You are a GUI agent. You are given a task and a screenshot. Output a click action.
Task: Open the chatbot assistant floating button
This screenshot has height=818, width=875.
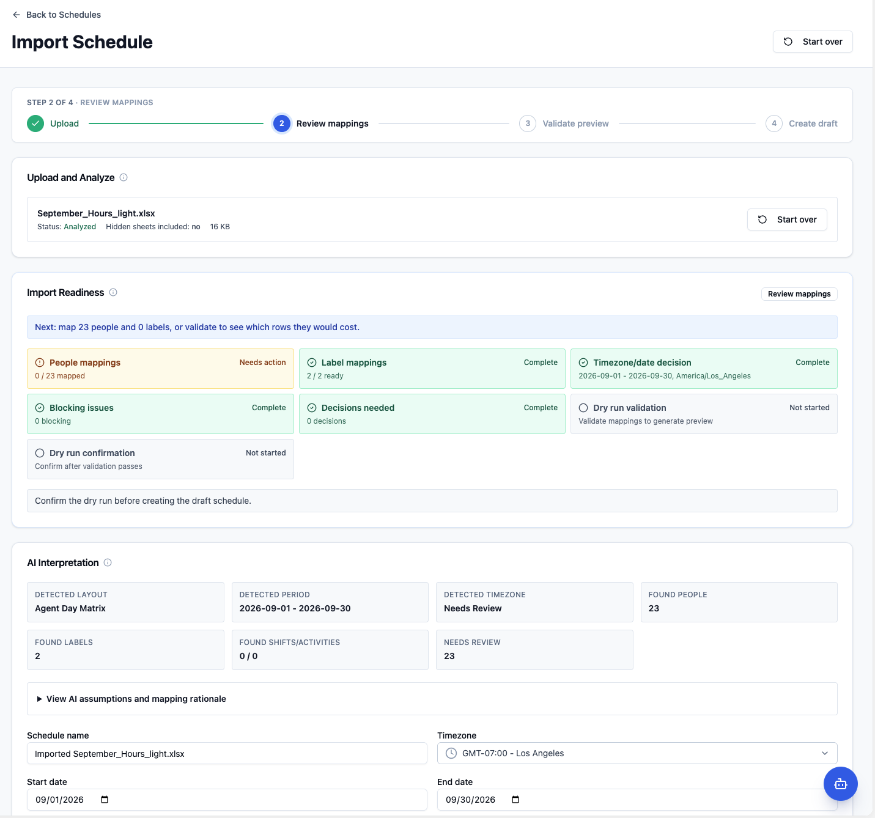click(840, 784)
